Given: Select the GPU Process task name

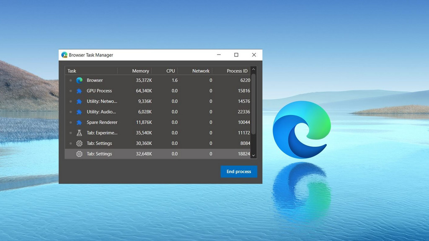Looking at the screenshot, I should tap(99, 91).
